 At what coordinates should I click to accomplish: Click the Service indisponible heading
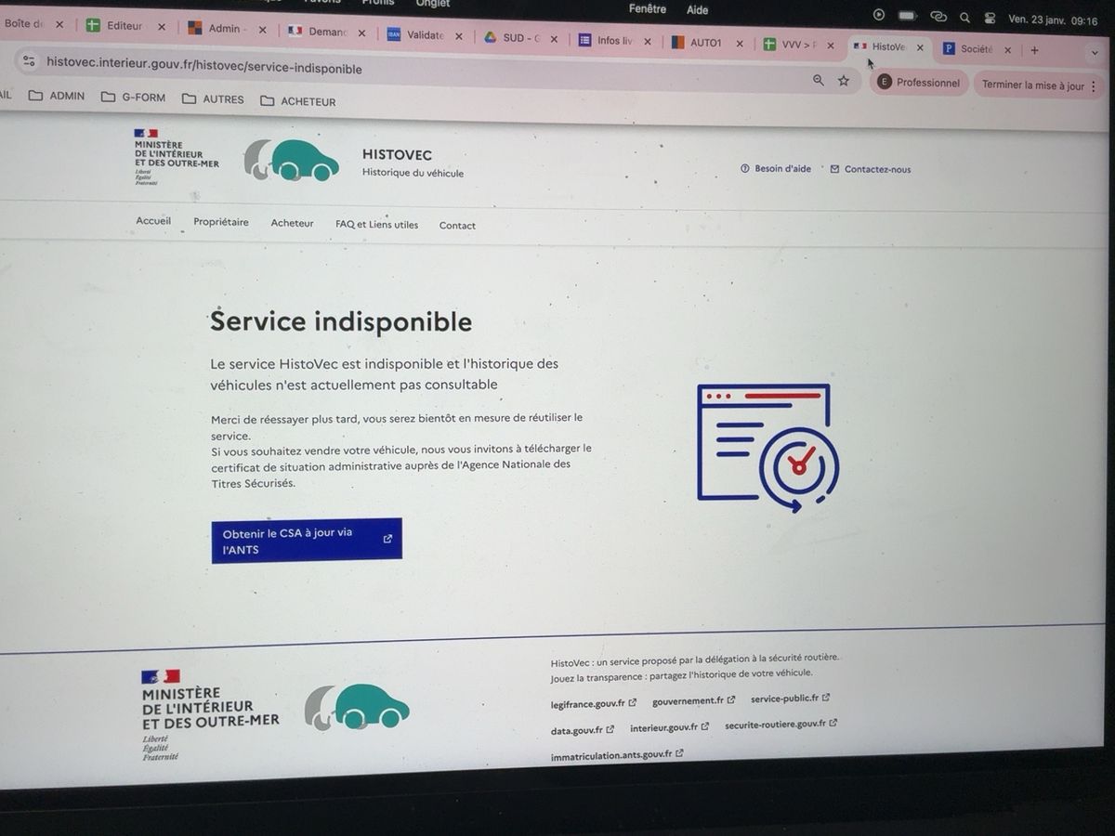341,321
